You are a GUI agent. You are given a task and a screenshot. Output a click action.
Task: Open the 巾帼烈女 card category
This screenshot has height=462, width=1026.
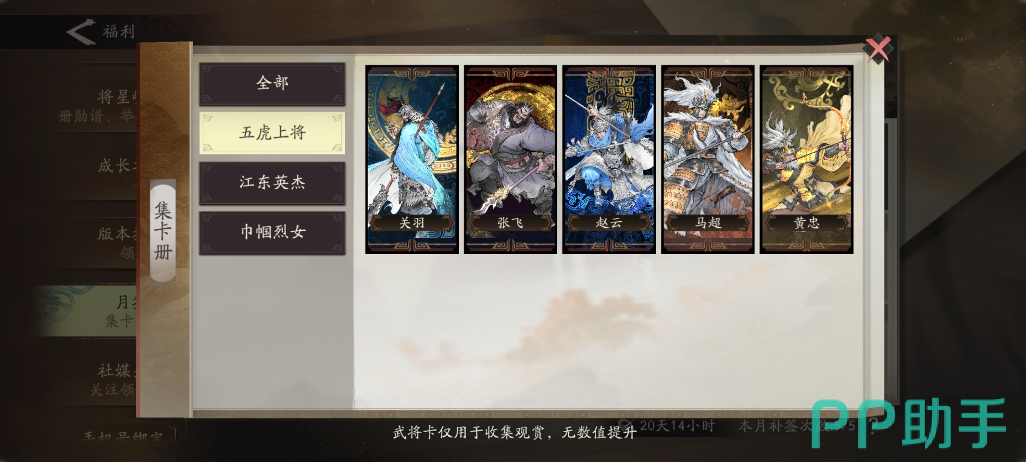pos(272,232)
